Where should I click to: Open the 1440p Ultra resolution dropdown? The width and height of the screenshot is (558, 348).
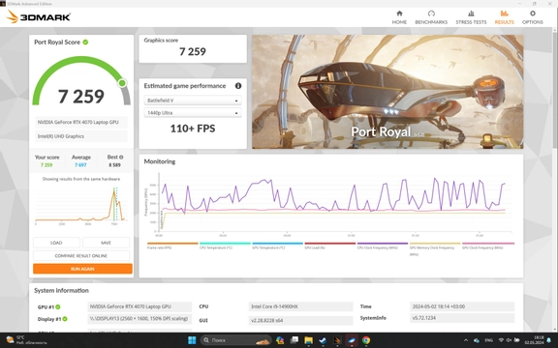pos(193,113)
